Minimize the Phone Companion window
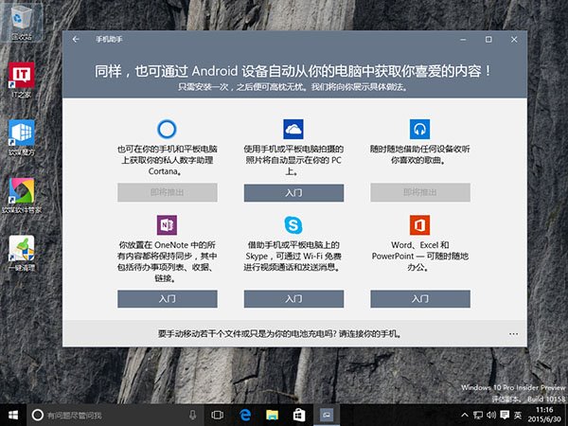The height and width of the screenshot is (426, 568). (463, 39)
